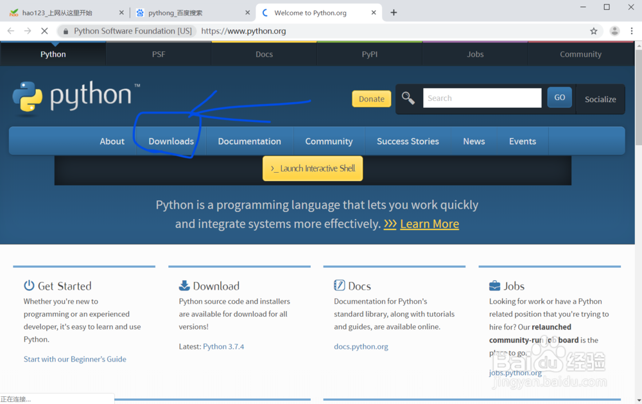Bookmark this page with the star
The image size is (642, 404).
coord(593,31)
